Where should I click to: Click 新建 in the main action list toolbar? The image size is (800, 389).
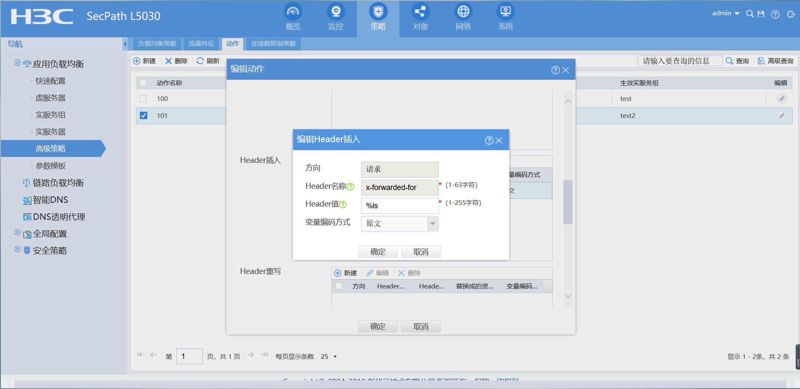[x=144, y=61]
